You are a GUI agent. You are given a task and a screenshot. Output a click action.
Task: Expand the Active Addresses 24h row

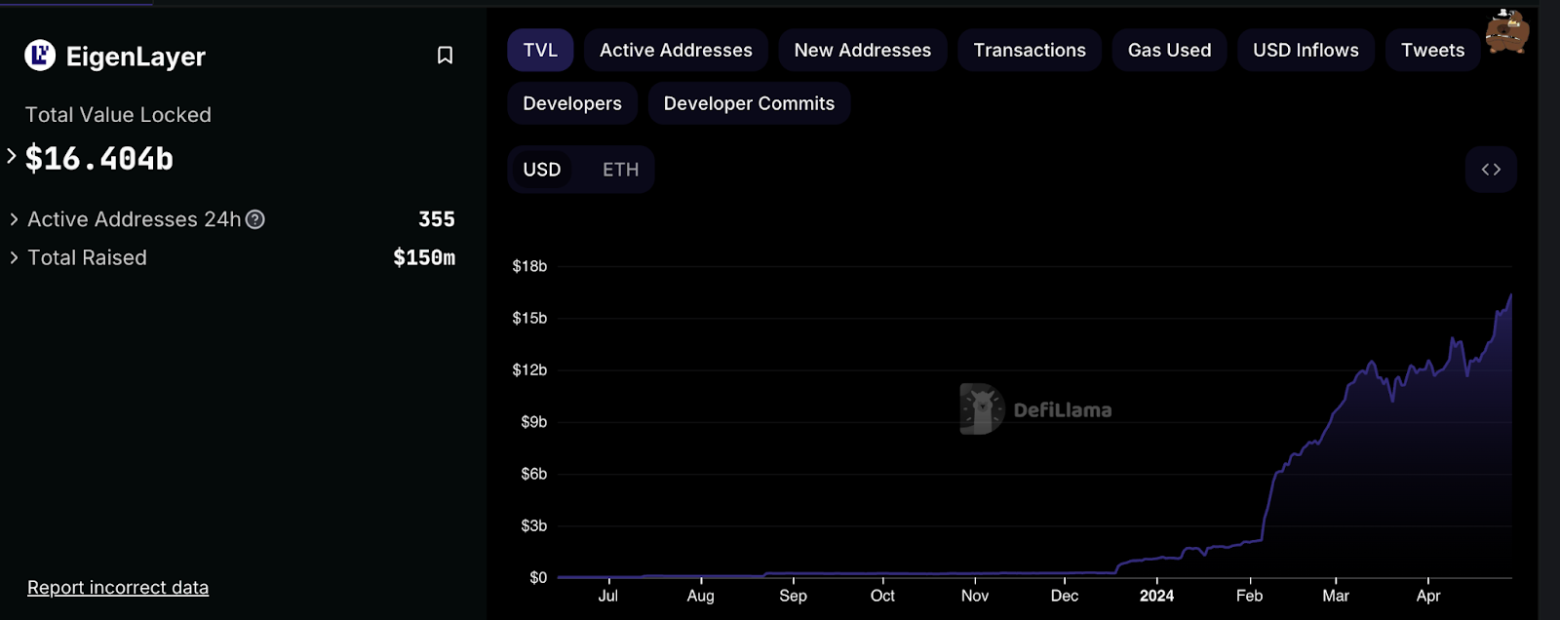[x=14, y=219]
